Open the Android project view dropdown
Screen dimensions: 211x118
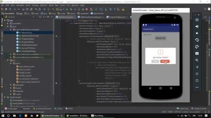[19, 17]
